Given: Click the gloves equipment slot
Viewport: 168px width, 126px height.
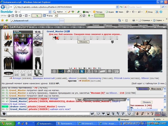Looking at the screenshot, I should (x=38, y=43).
